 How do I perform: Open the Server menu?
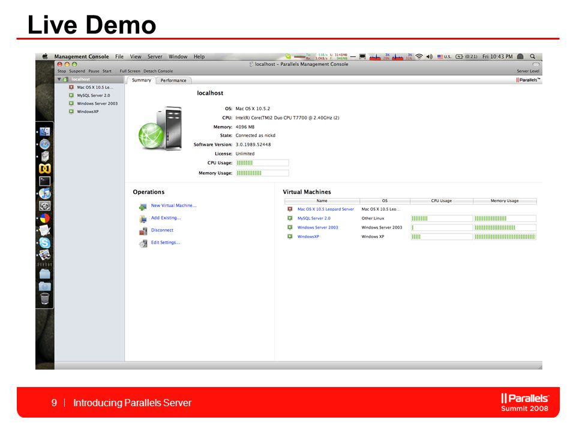tap(155, 56)
